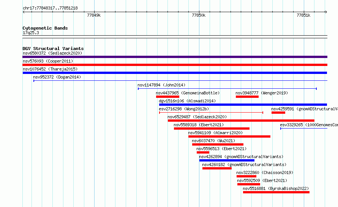Click the 77851k ruler tick label
The width and height of the screenshot is (338, 207).
(x=303, y=15)
